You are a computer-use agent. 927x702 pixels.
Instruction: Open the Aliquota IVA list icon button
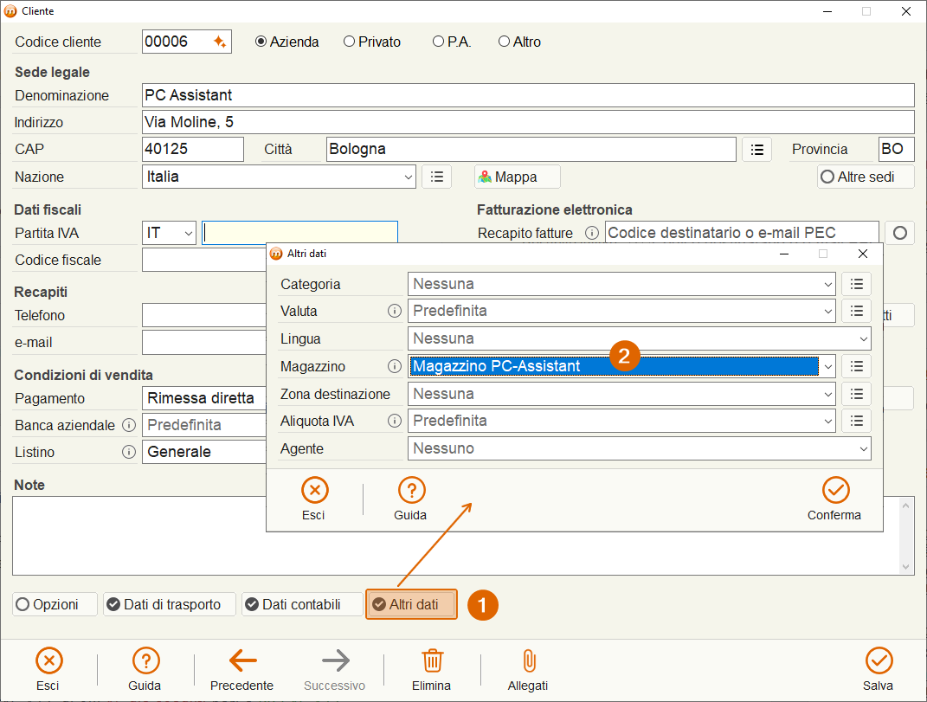[x=857, y=421]
